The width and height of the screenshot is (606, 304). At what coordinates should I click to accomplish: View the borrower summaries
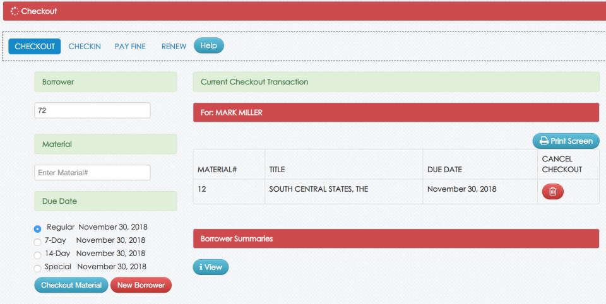[x=211, y=267]
